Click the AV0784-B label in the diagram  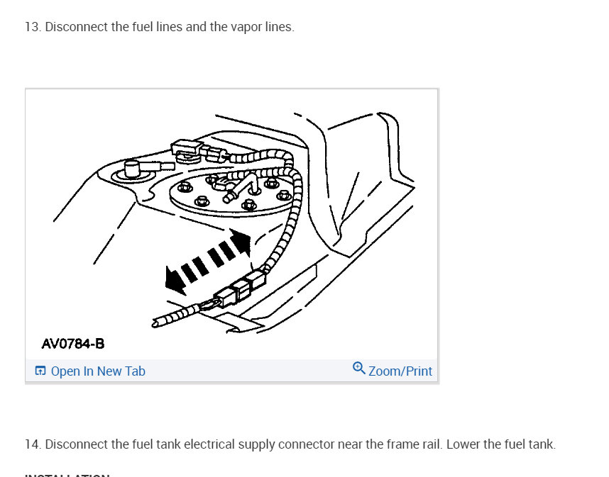pos(73,344)
